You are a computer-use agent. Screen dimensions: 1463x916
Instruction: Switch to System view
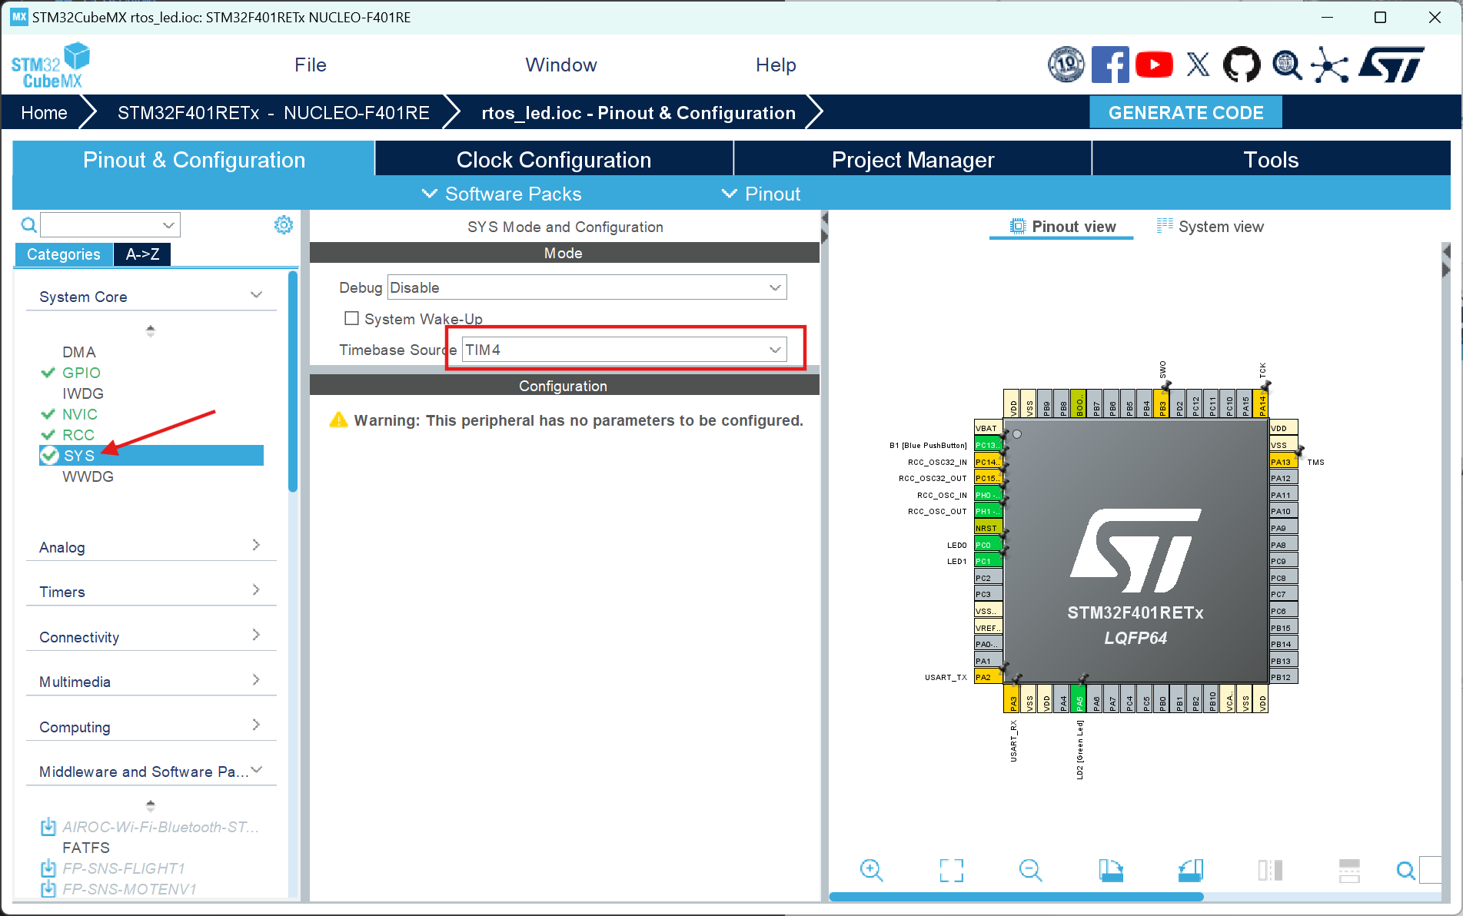1211,227
